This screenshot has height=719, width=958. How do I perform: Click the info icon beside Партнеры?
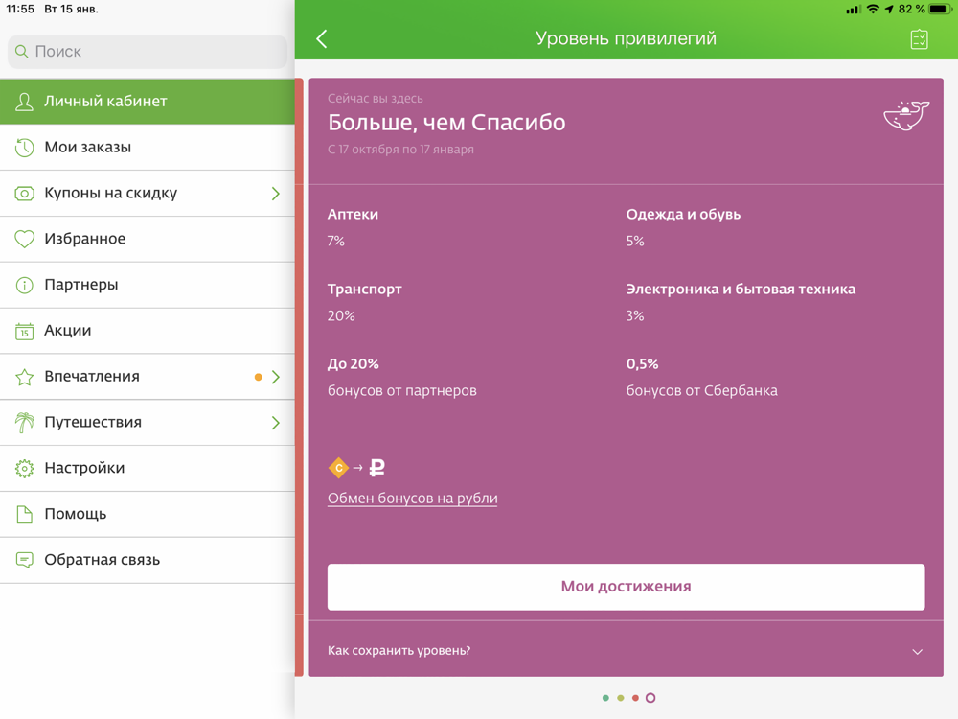(25, 285)
